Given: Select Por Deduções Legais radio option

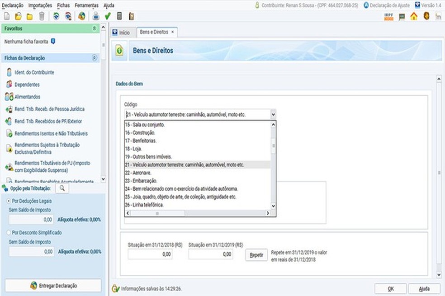Looking at the screenshot, I should (x=9, y=201).
